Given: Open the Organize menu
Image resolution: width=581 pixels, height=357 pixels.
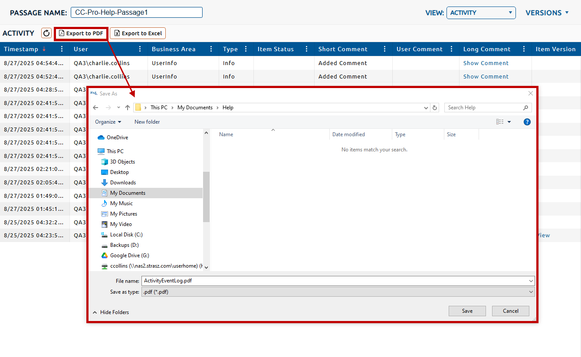Looking at the screenshot, I should (108, 122).
